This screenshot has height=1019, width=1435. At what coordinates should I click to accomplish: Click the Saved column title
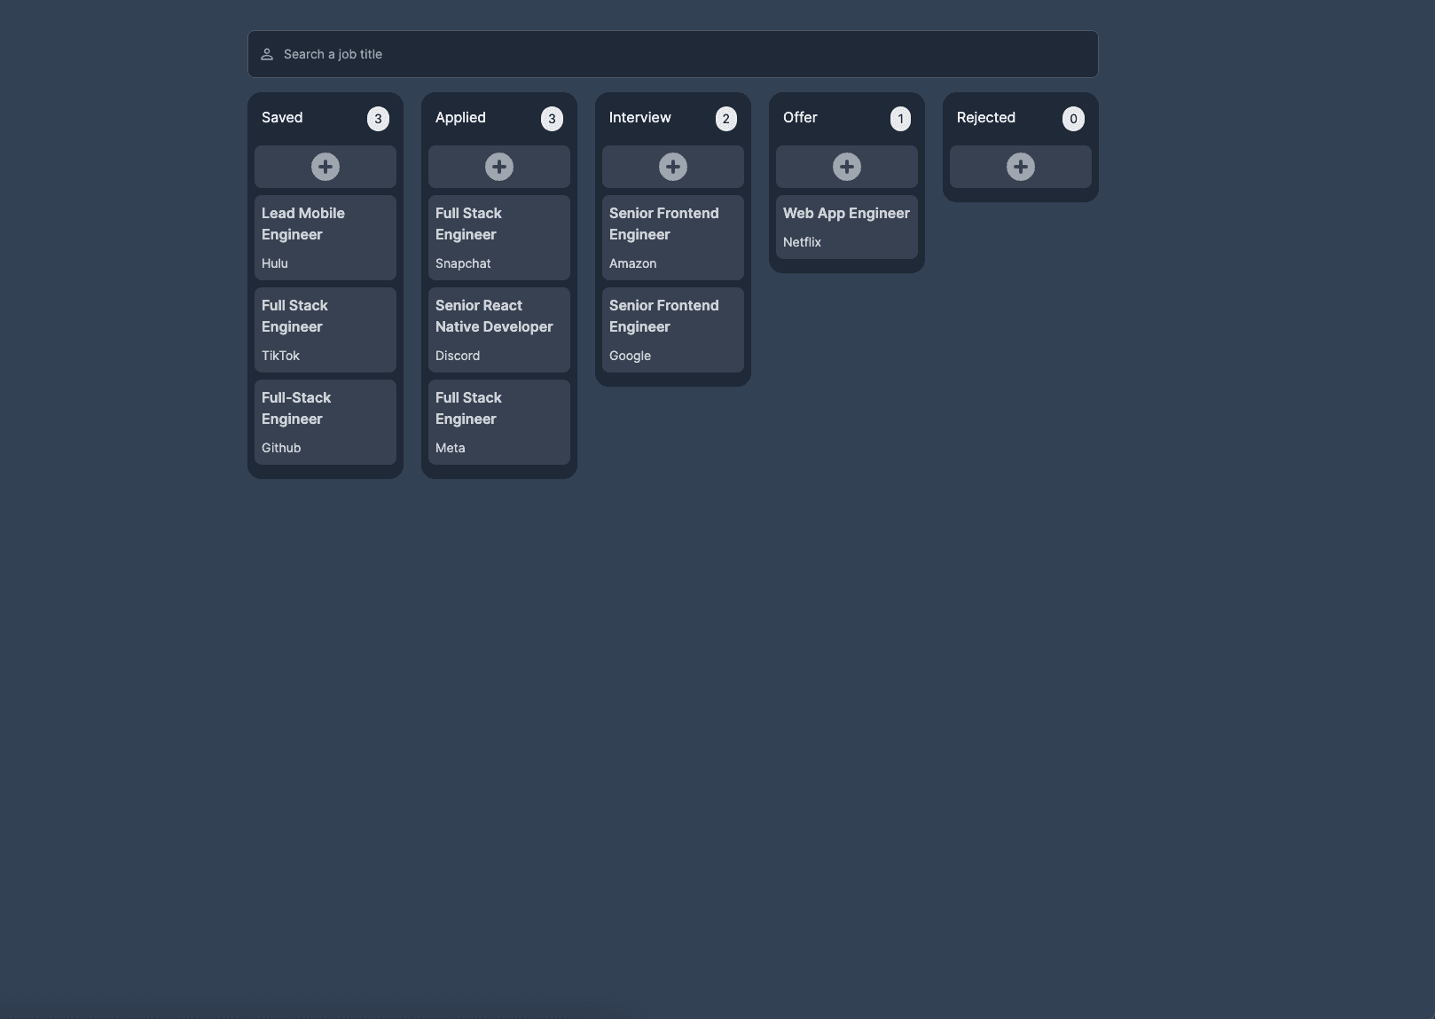[x=282, y=118]
